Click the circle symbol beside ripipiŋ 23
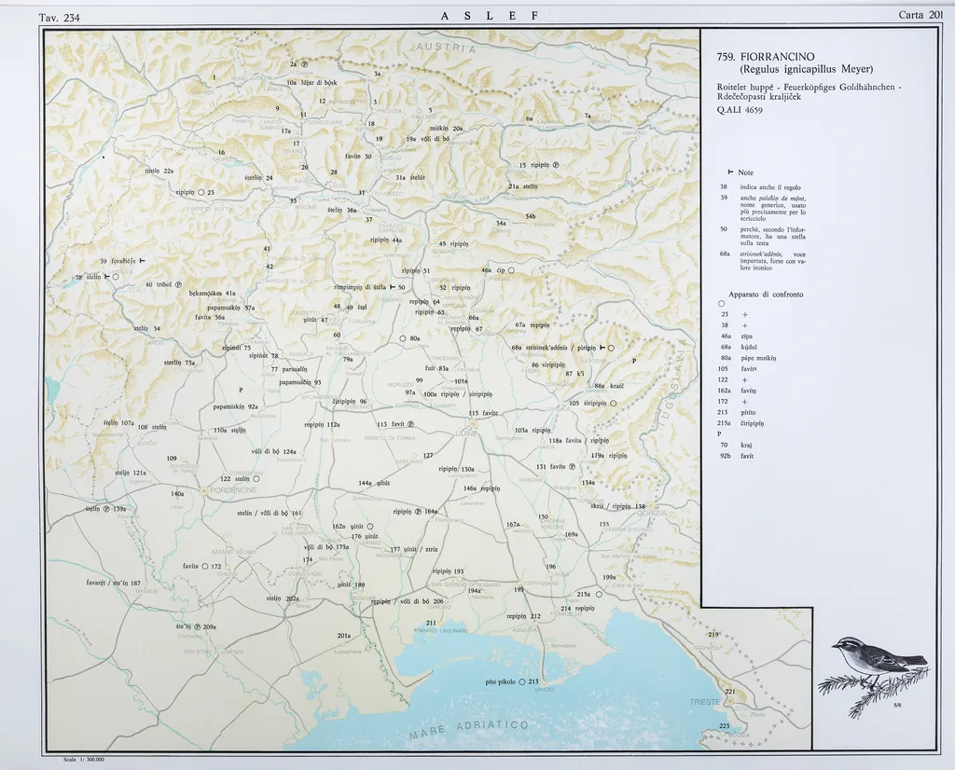The height and width of the screenshot is (770, 955). point(201,193)
